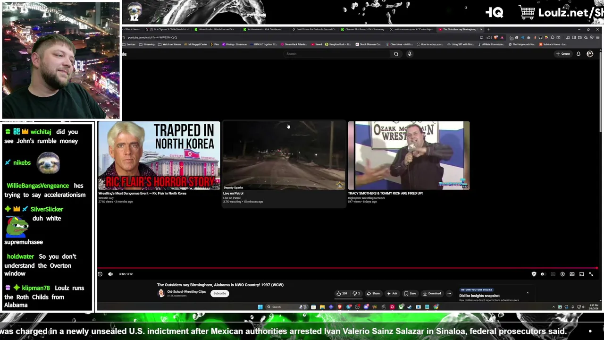Open the Pricing - Streamrun bookmark

235,44
